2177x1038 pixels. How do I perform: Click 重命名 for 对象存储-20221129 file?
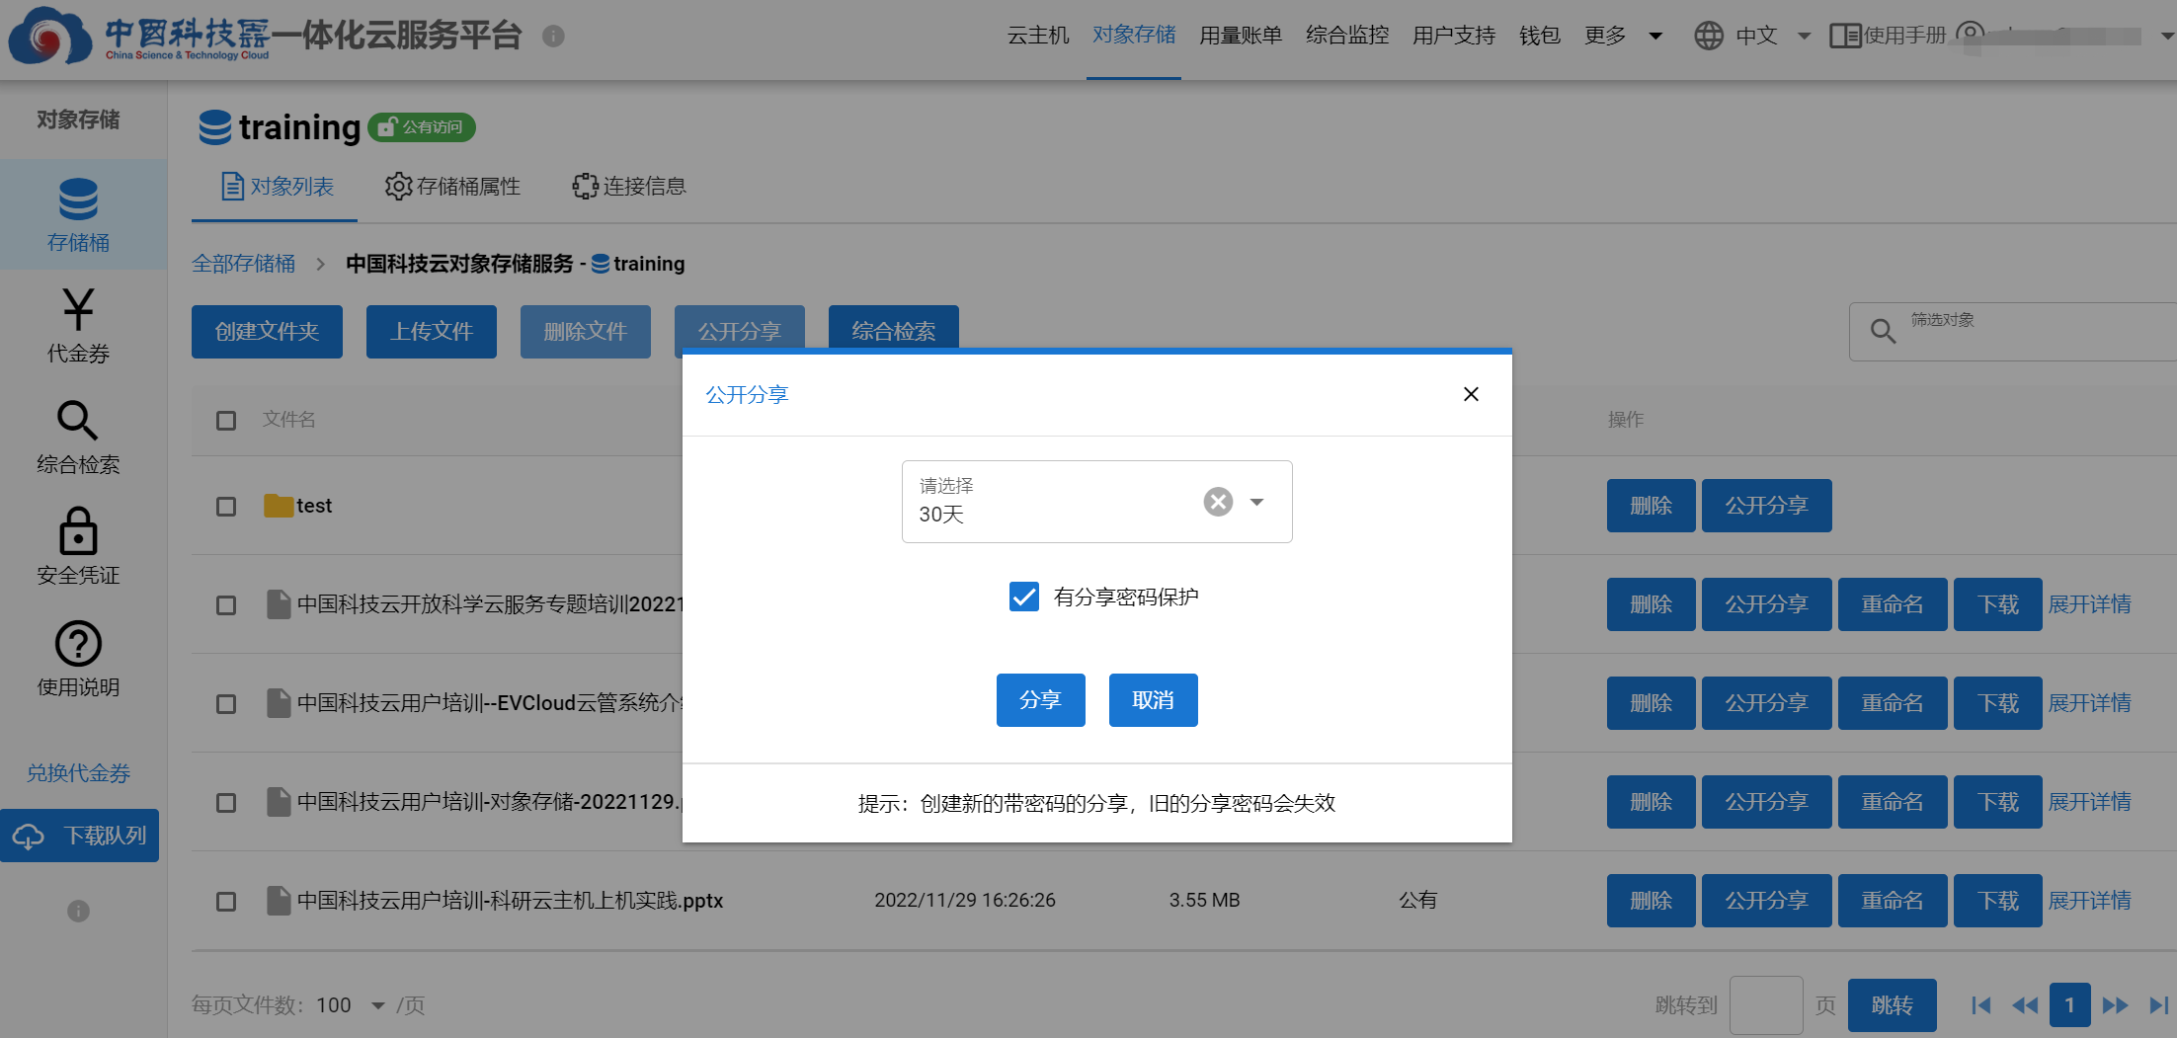click(x=1893, y=802)
